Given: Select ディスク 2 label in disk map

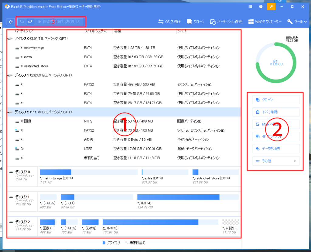Looking at the screenshot, I should [22, 222].
